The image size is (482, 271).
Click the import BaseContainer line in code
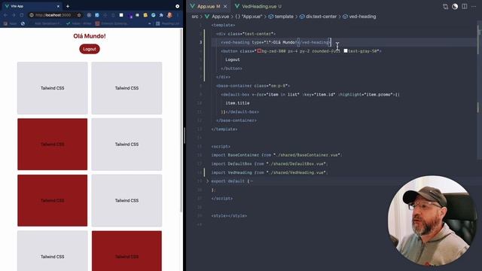pyautogui.click(x=276, y=155)
